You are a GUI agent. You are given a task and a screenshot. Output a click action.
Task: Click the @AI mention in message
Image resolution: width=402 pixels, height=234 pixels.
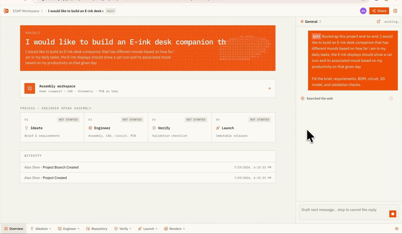click(x=316, y=36)
